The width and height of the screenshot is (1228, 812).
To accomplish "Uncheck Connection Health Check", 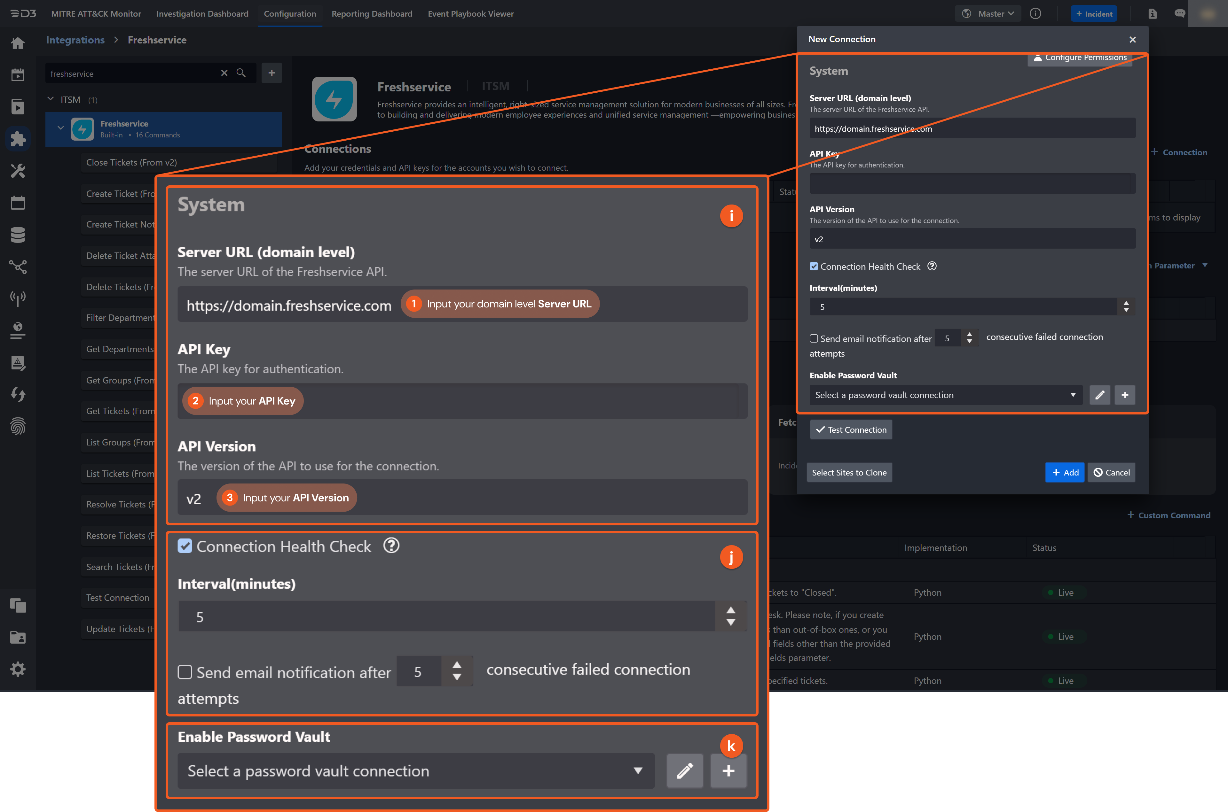I will pyautogui.click(x=185, y=546).
